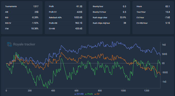Click the Bounty EV/tour row
The height and width of the screenshot is (96, 175).
pyautogui.click(x=109, y=12)
